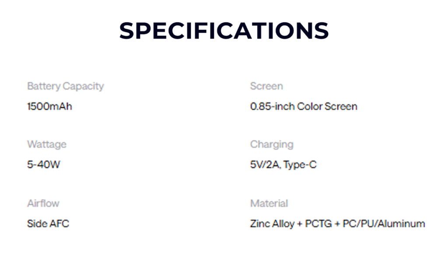The width and height of the screenshot is (448, 268).
Task: Click the AFC text under Airflow
Action: point(59,223)
